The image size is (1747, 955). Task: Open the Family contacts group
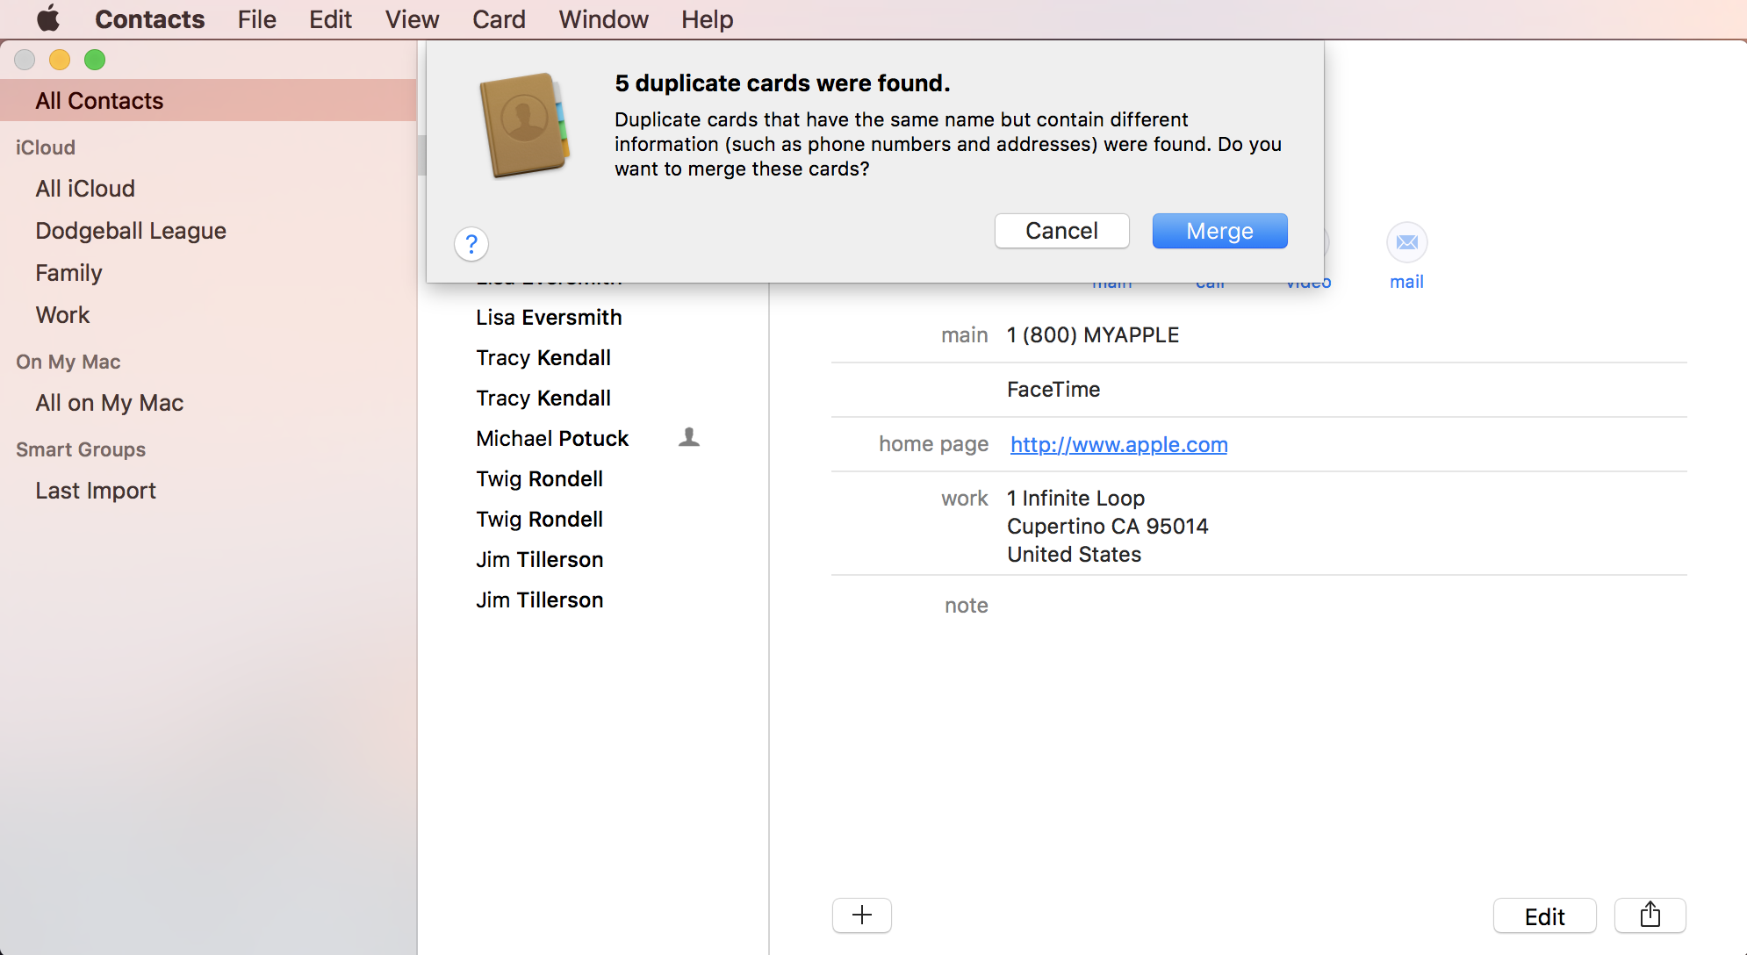[x=68, y=272]
